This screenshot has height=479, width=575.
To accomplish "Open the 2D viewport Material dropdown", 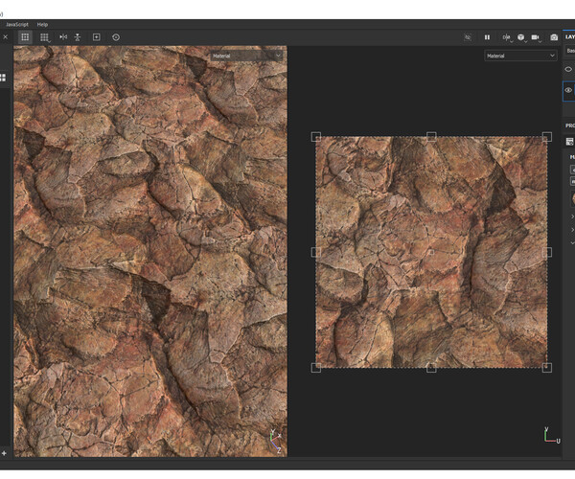I will pos(520,56).
